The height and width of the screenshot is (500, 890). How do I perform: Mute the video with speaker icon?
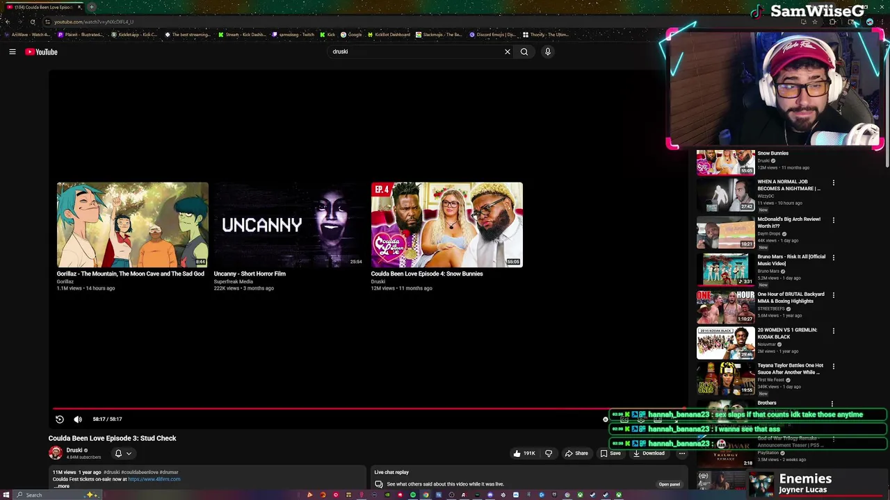pos(78,419)
